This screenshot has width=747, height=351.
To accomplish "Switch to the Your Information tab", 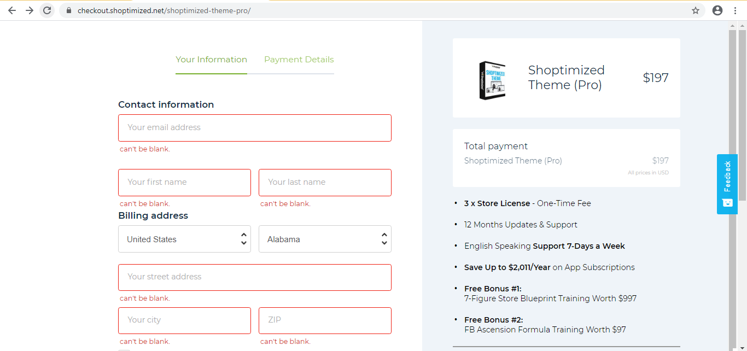I will [211, 60].
